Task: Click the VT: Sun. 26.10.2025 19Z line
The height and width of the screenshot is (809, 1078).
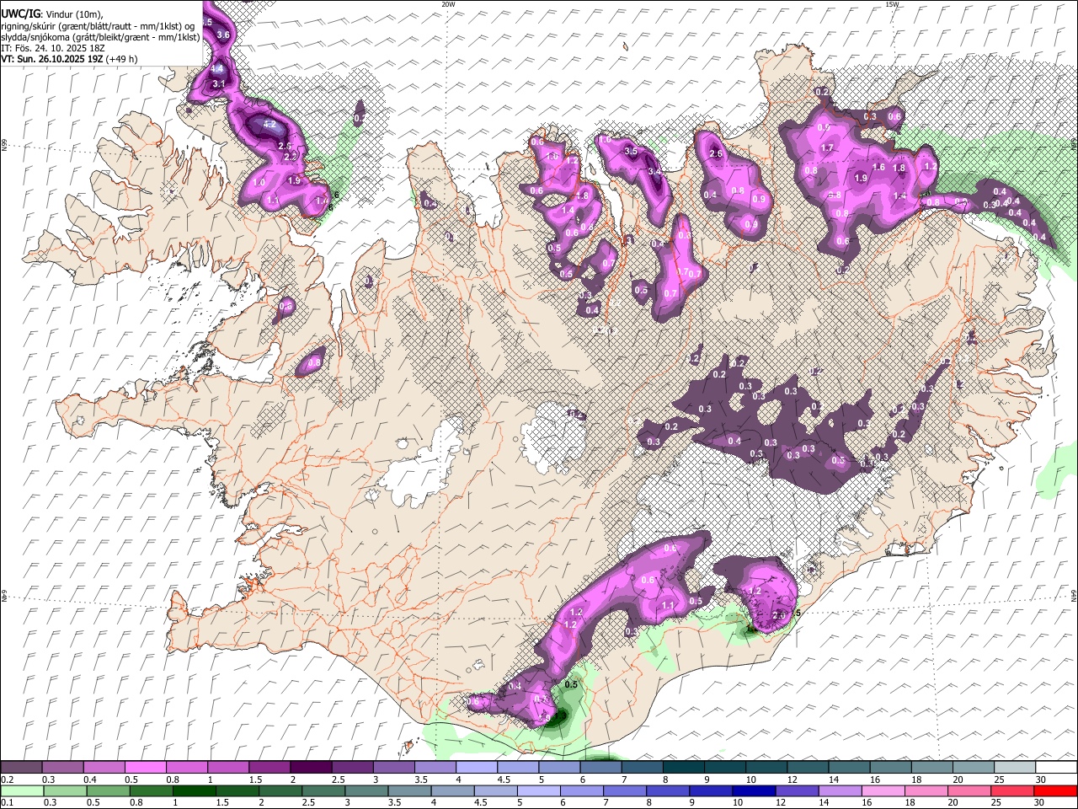Action: [x=69, y=59]
